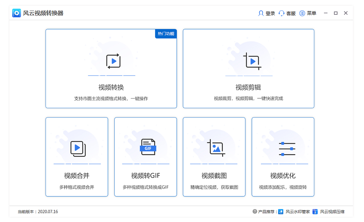This screenshot has height=222, width=364.
Task: Open the 风云水印管家 product link
Action: (x=298, y=212)
